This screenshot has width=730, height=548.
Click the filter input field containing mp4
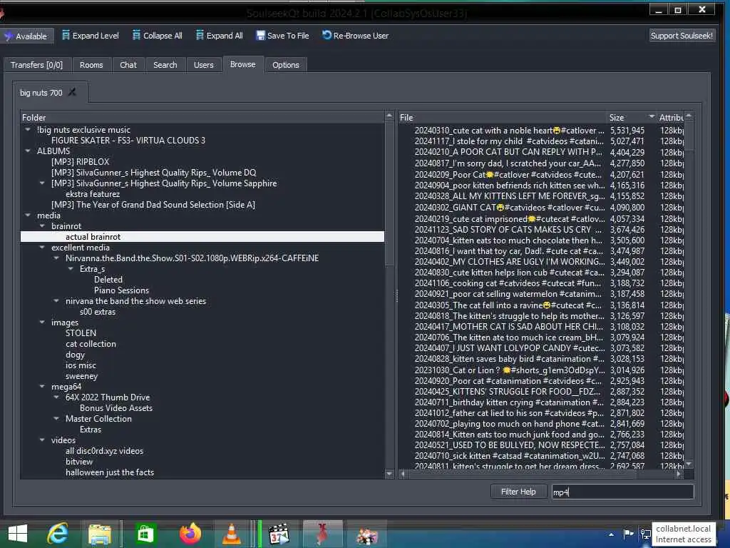622,492
